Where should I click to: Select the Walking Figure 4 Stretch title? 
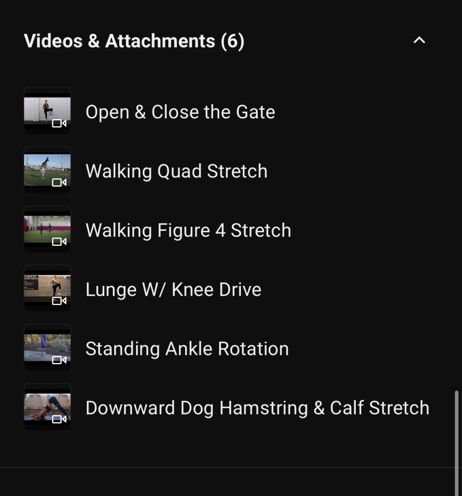point(188,230)
